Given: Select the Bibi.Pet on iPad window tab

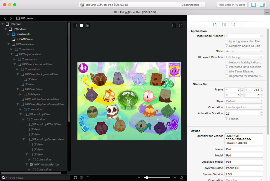Looking at the screenshot, I should click(135, 13).
